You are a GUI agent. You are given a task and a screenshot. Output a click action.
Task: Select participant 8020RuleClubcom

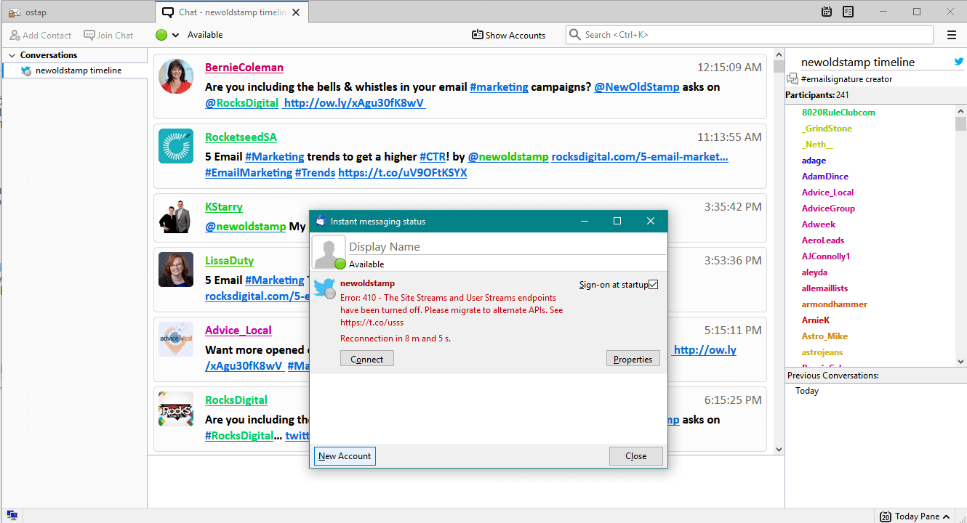(x=838, y=113)
